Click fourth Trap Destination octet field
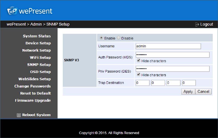Screen dimensions: 218x138 pyautogui.click(x=189, y=83)
